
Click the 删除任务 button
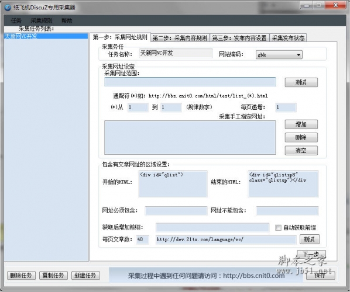pos(21,276)
